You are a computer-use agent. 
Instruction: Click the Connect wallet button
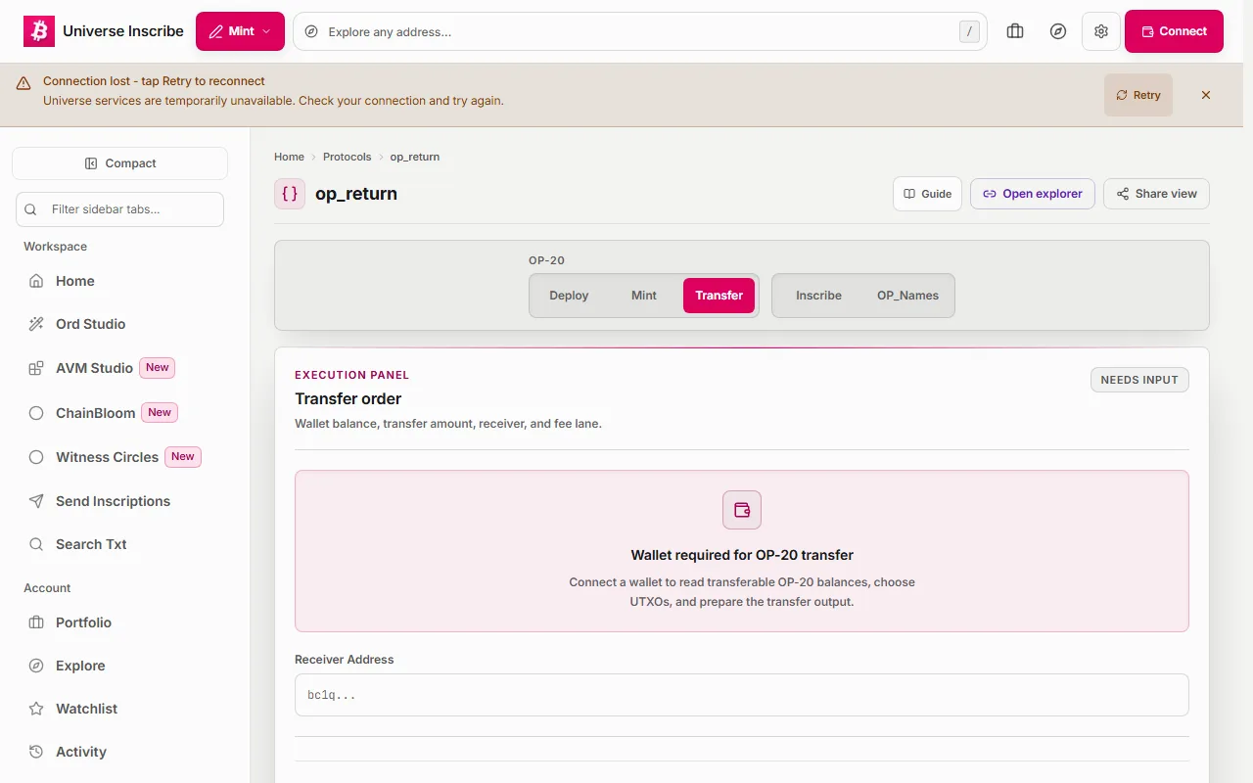coord(1174,31)
